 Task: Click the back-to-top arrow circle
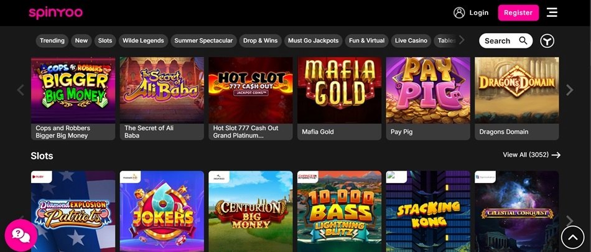tap(572, 237)
